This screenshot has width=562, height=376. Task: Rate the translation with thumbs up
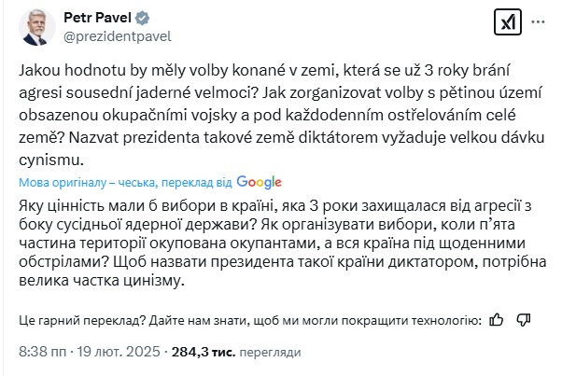click(497, 320)
